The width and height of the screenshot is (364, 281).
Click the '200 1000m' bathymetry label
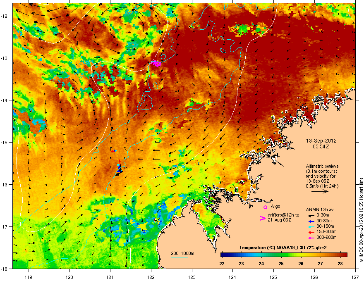pos(182,253)
